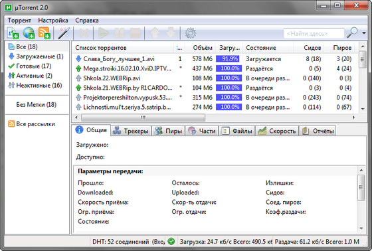Image resolution: width=372 pixels, height=251 pixels.
Task: Click the Add RSS Feed icon
Action: [x=45, y=33]
